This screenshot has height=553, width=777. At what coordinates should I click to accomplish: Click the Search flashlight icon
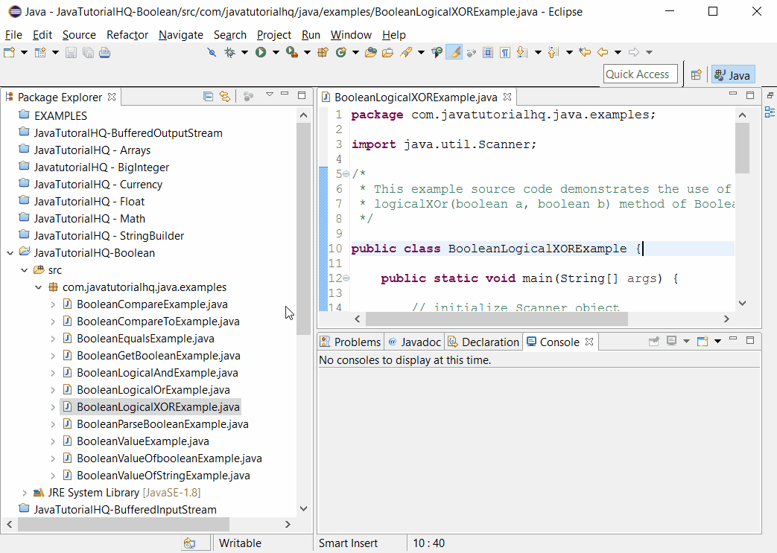coord(406,52)
